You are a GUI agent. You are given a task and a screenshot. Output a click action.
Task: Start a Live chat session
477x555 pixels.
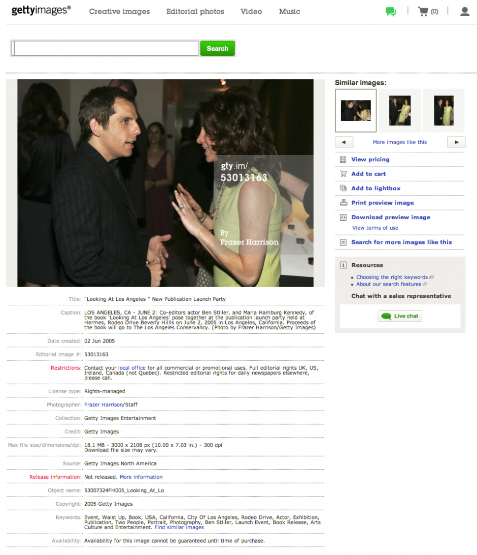click(400, 316)
